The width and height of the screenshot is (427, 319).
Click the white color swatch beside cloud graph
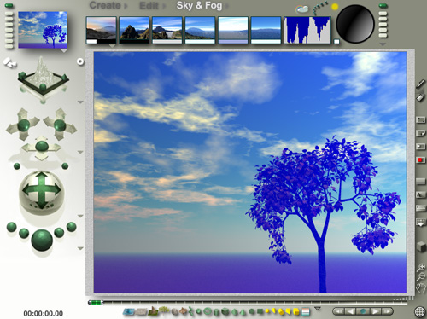336,42
